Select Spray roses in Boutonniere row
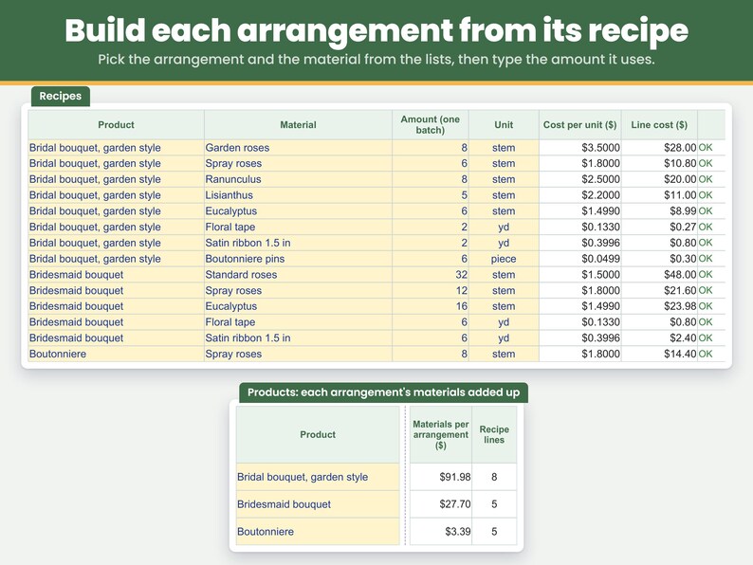753x565 pixels. click(298, 354)
